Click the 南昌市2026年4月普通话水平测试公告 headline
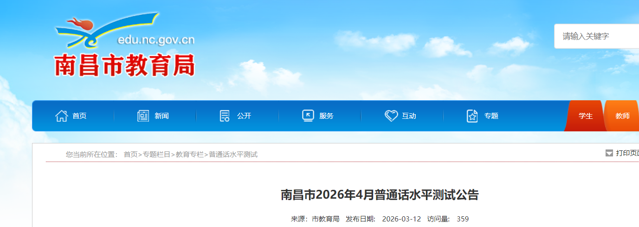639x227 pixels. pos(379,195)
